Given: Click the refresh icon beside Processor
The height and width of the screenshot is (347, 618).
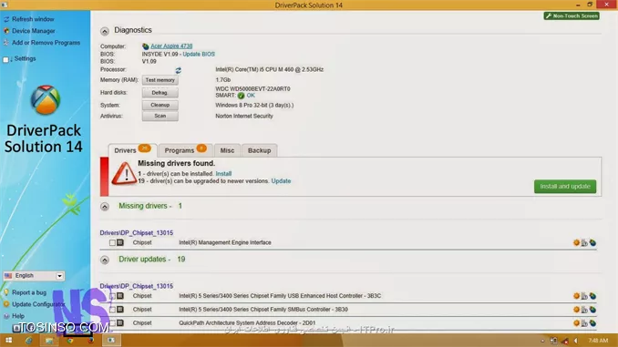Looking at the screenshot, I should (178, 70).
